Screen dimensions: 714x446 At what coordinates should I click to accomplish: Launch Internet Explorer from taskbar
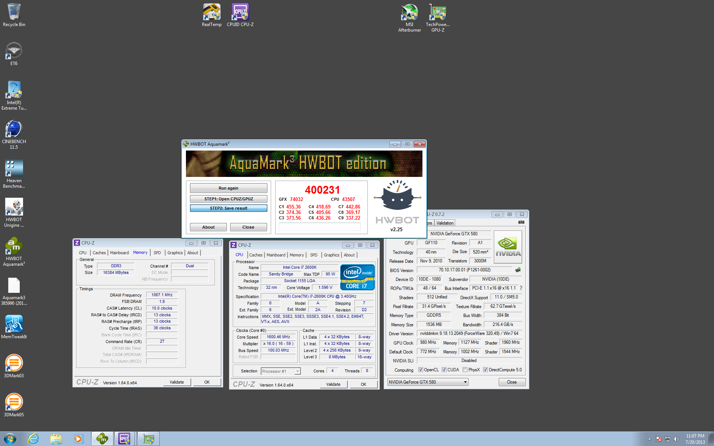(x=33, y=439)
